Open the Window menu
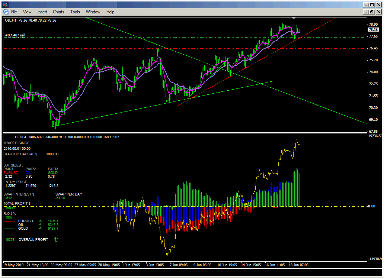Viewport: 384px width, 278px height. 93,12
